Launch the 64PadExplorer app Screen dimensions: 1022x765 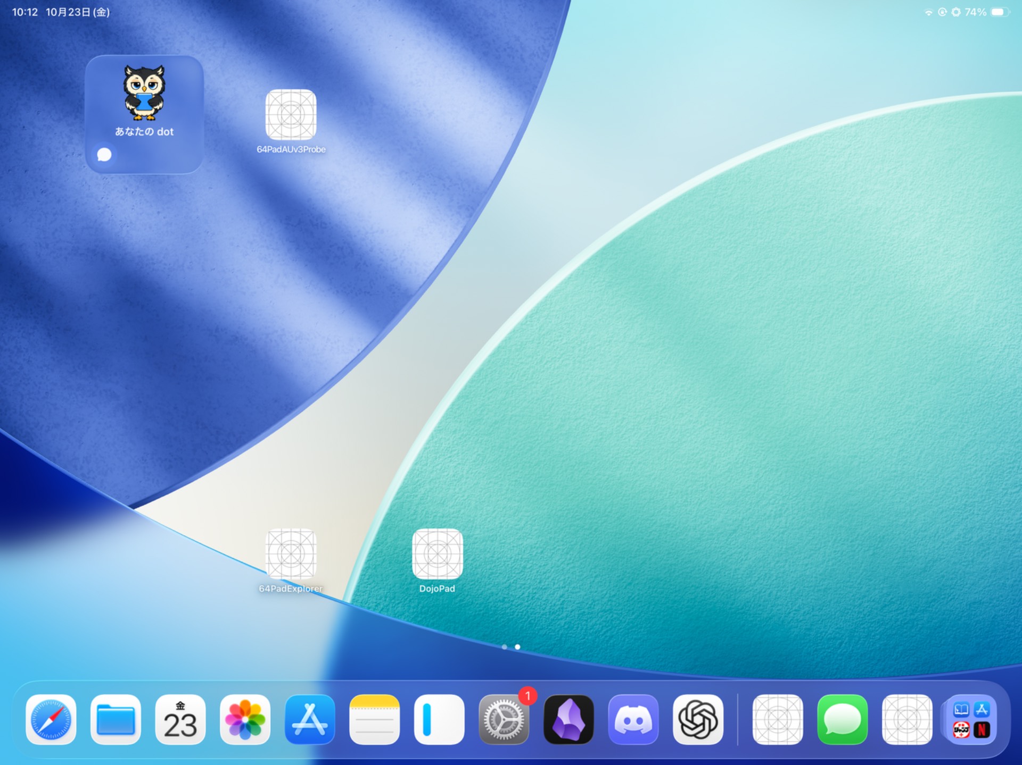291,554
